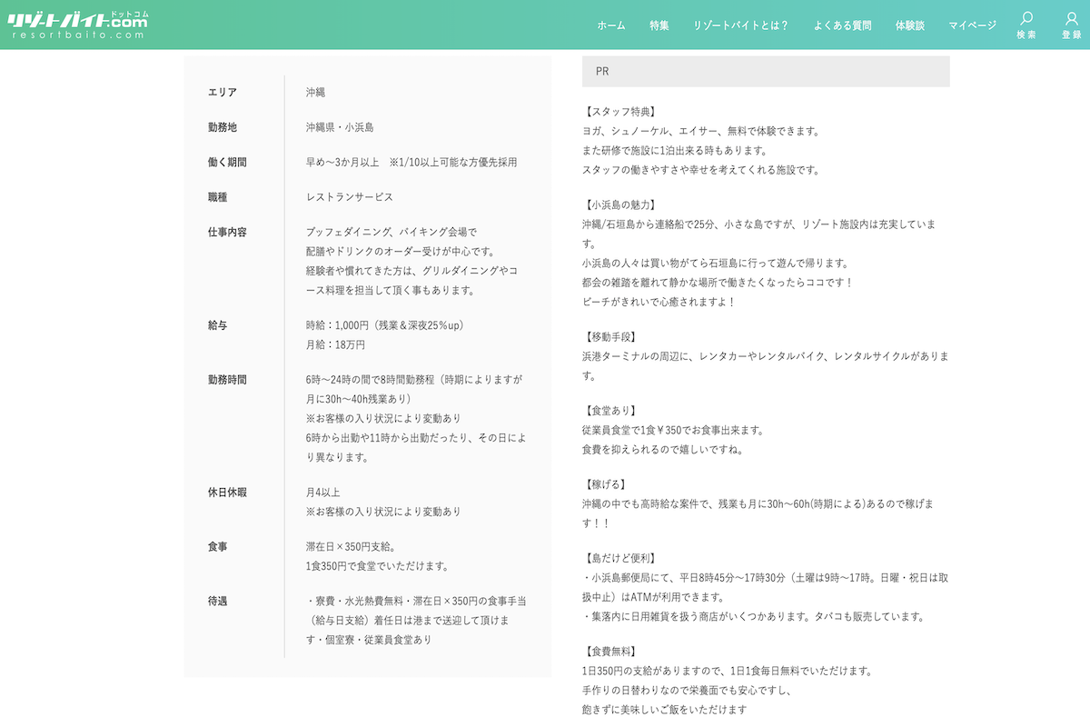Viewport: 1090px width, 727px height.
Task: Click the エリア row label
Action: click(223, 93)
